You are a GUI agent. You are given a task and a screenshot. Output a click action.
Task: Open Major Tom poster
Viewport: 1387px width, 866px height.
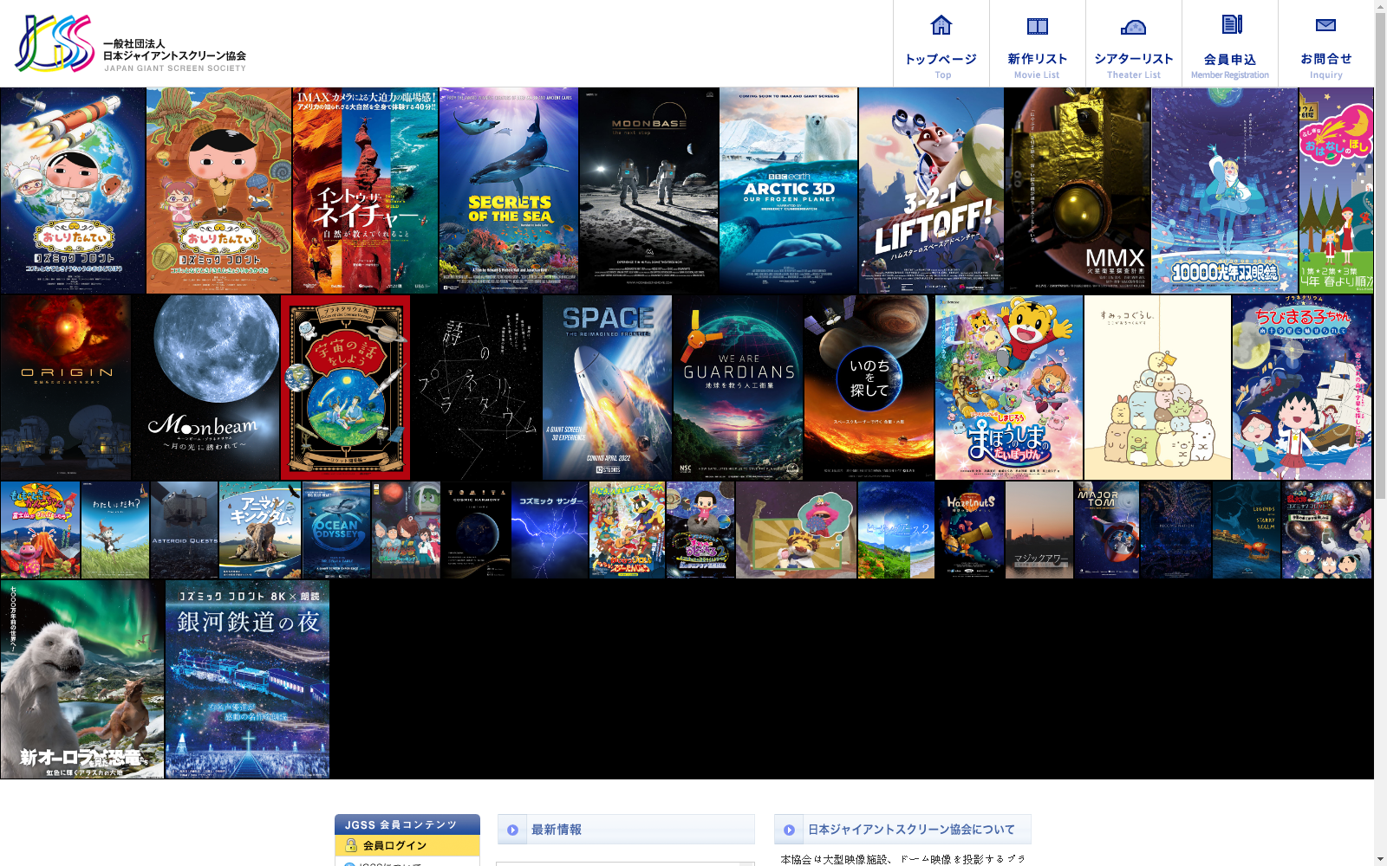pos(1107,530)
